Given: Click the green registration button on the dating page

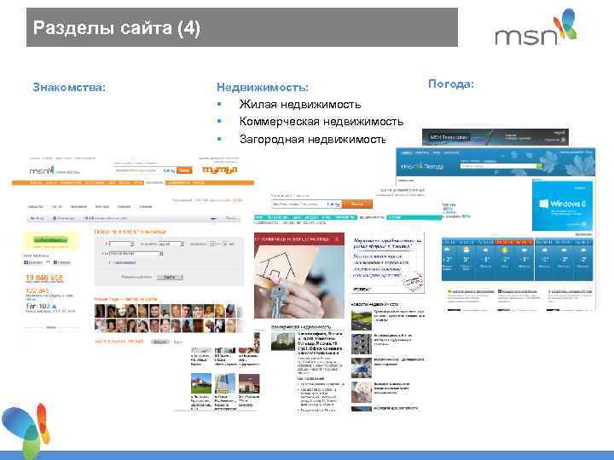Looking at the screenshot, I should (x=50, y=239).
